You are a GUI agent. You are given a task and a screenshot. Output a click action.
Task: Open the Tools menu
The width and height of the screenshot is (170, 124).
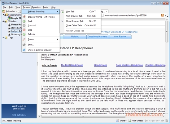pyautogui.click(x=45, y=7)
